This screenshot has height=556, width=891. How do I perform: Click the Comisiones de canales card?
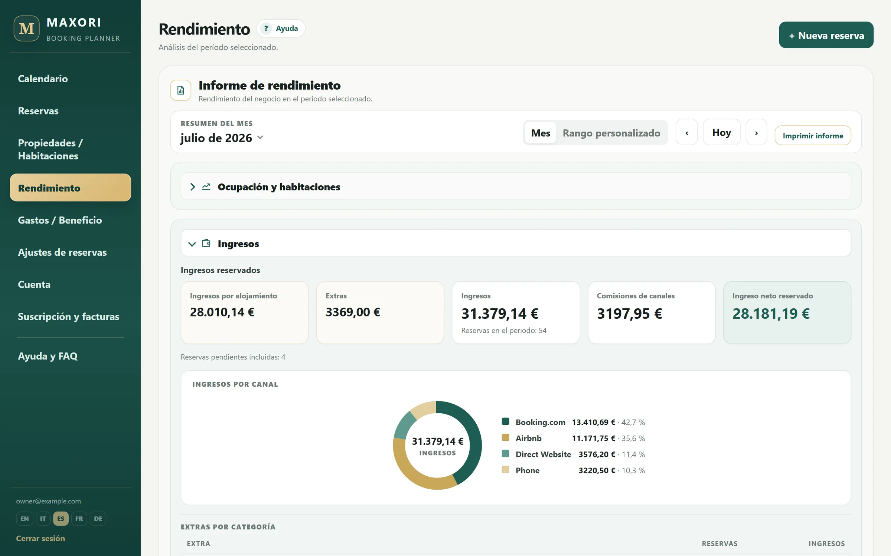pos(652,312)
